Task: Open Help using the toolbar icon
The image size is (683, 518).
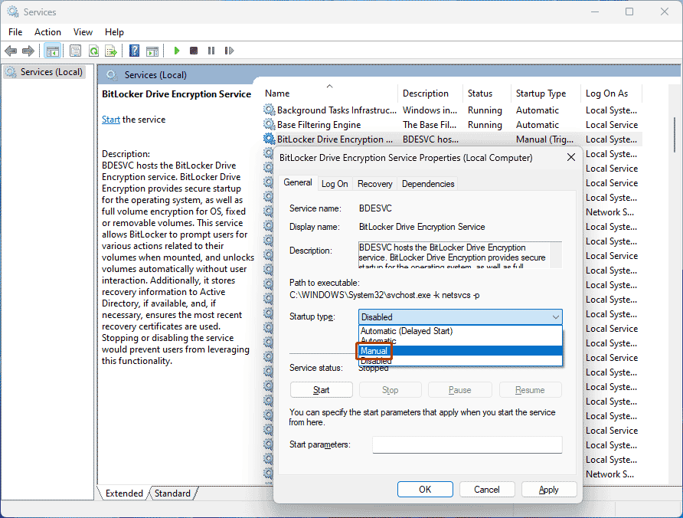Action: (133, 51)
